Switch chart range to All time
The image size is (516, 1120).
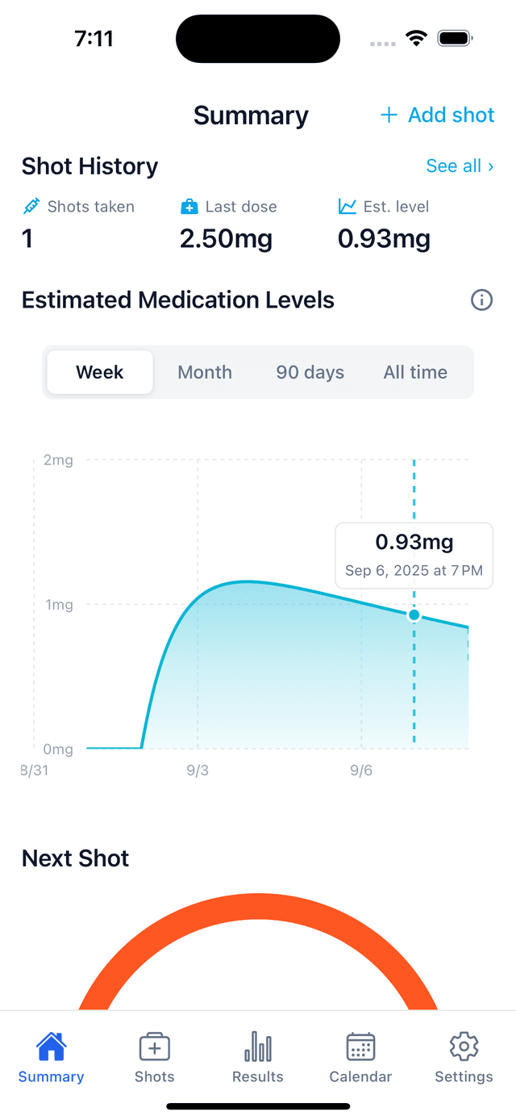[x=415, y=372]
